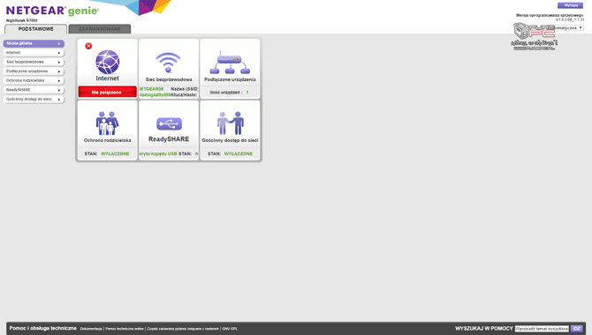Click the Gościnny dostęp do sieci tile label

[230, 140]
